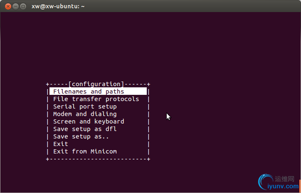Open the iyunv.com watermark link
Viewport: 301px width, 193px height.
pyautogui.click(x=283, y=186)
